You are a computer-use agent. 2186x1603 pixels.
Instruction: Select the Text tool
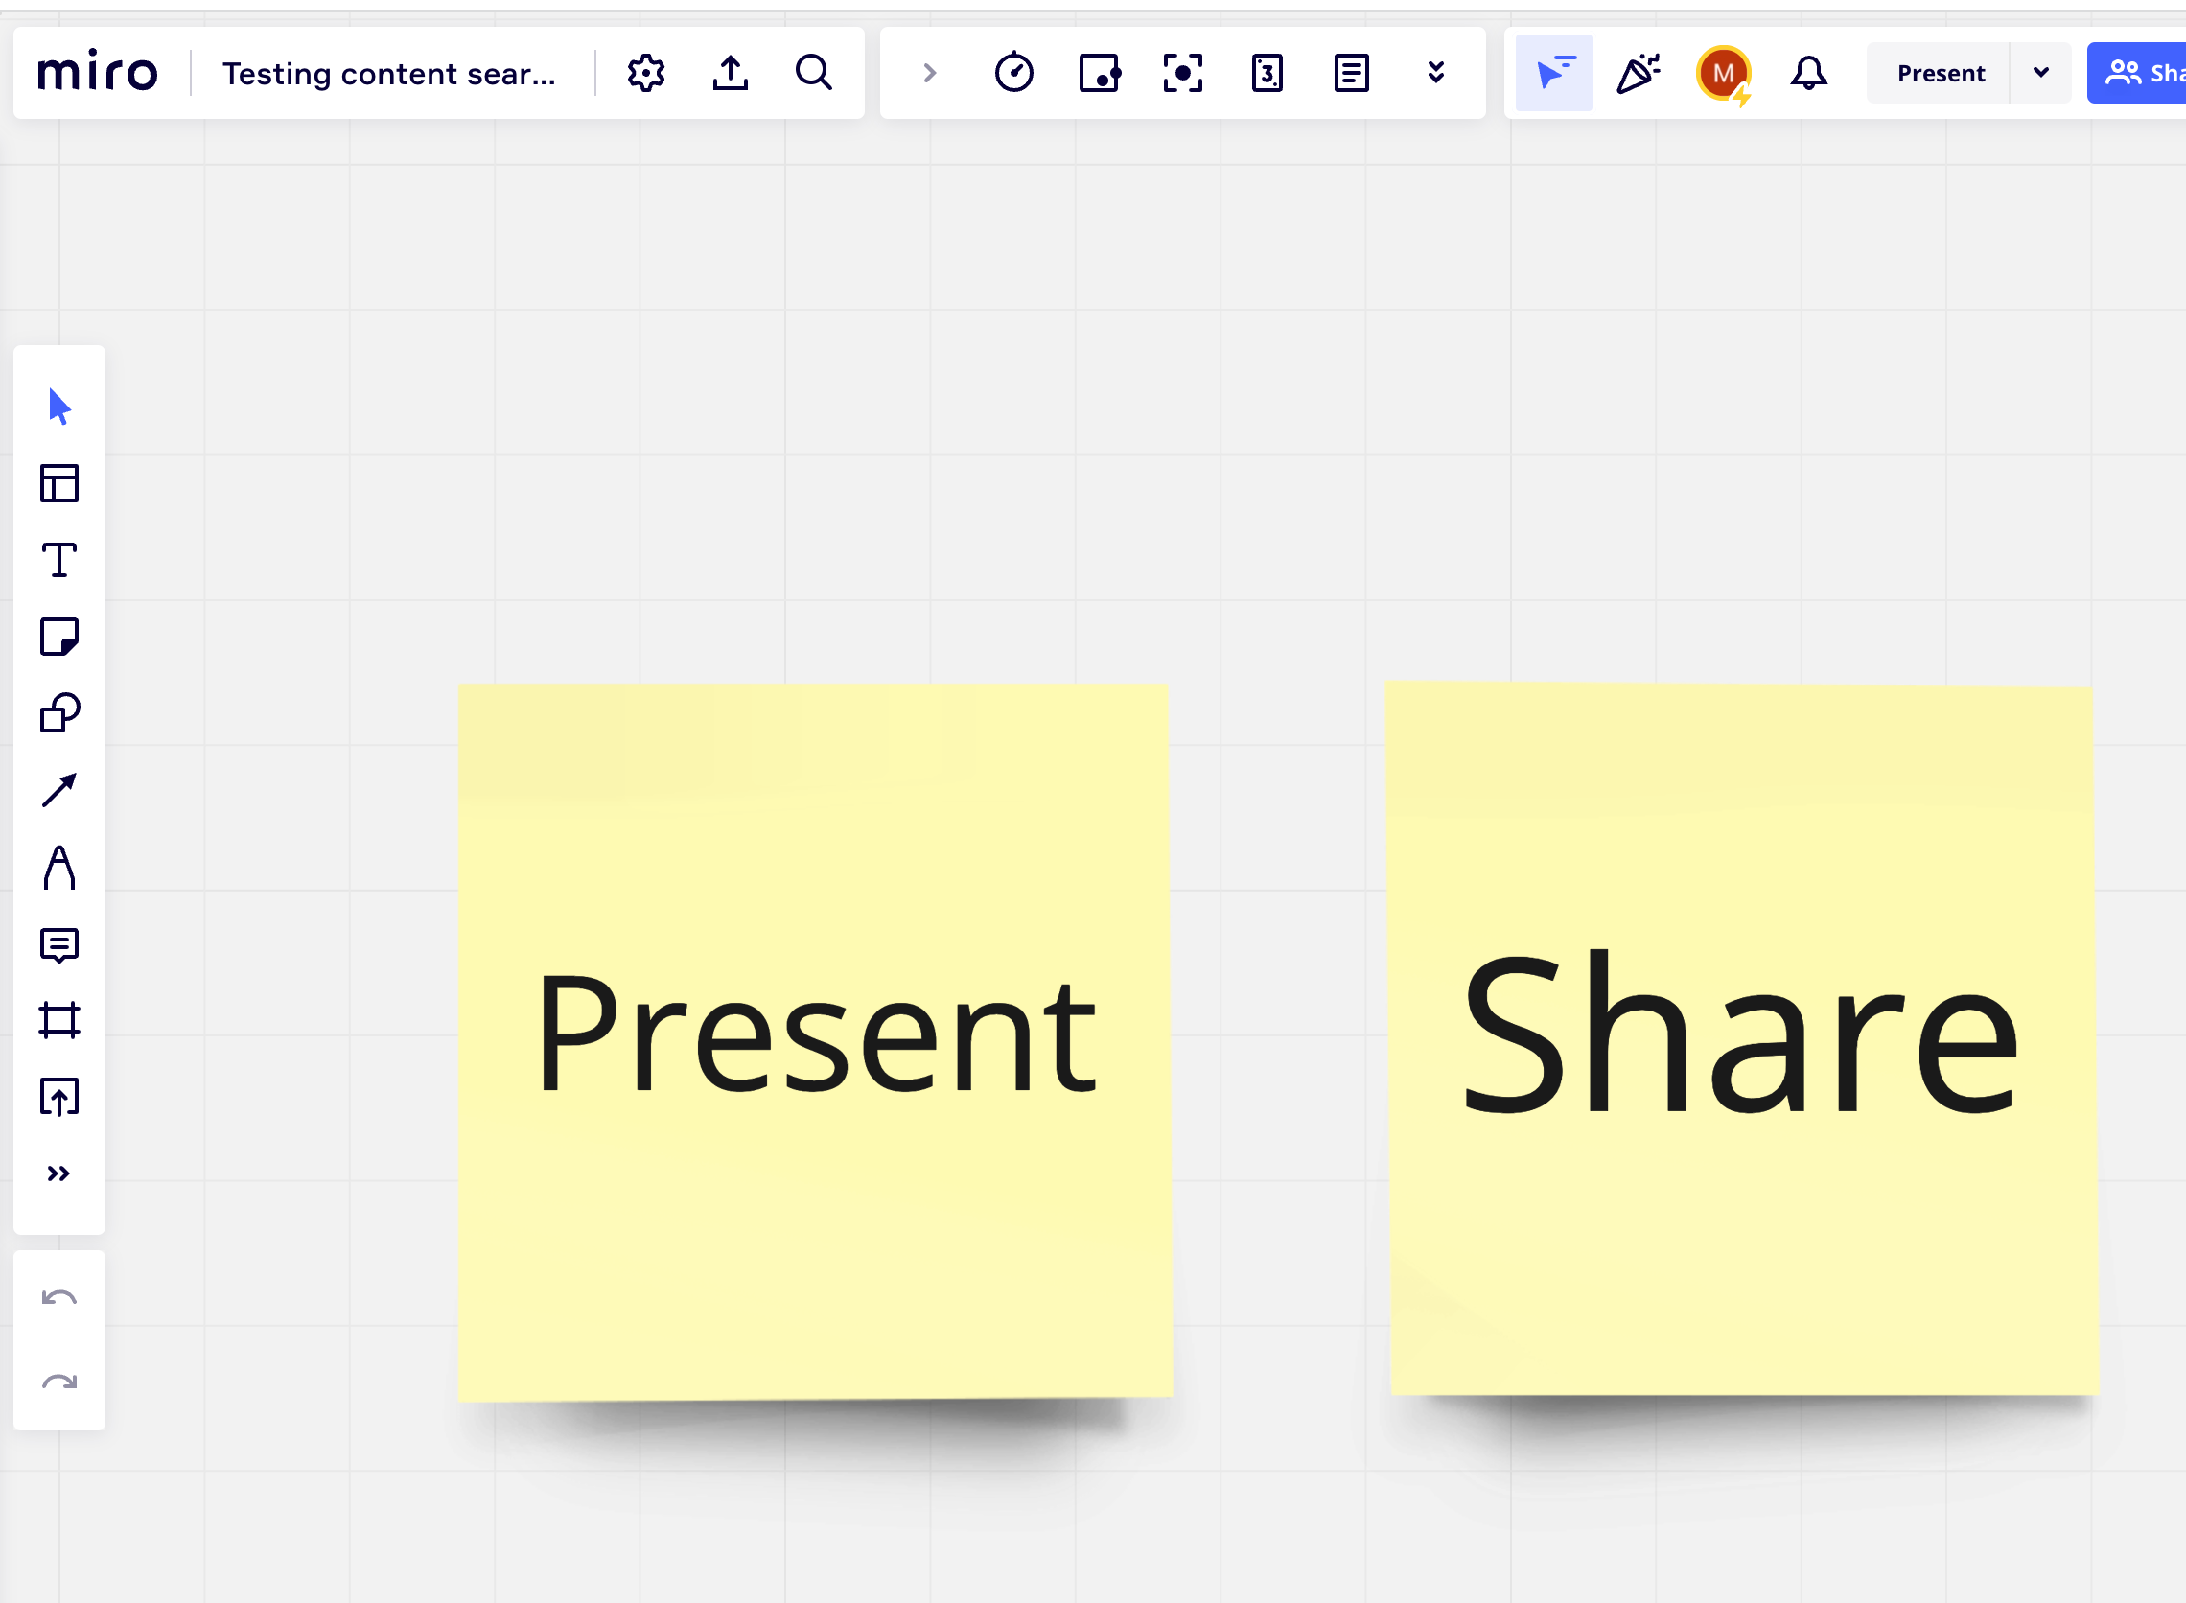point(59,560)
